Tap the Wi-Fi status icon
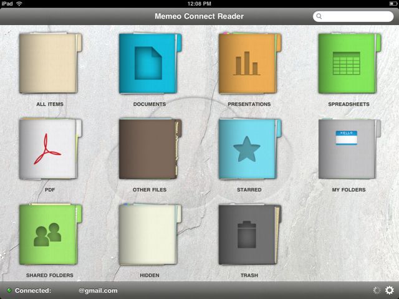The height and width of the screenshot is (299, 399). coord(19,4)
